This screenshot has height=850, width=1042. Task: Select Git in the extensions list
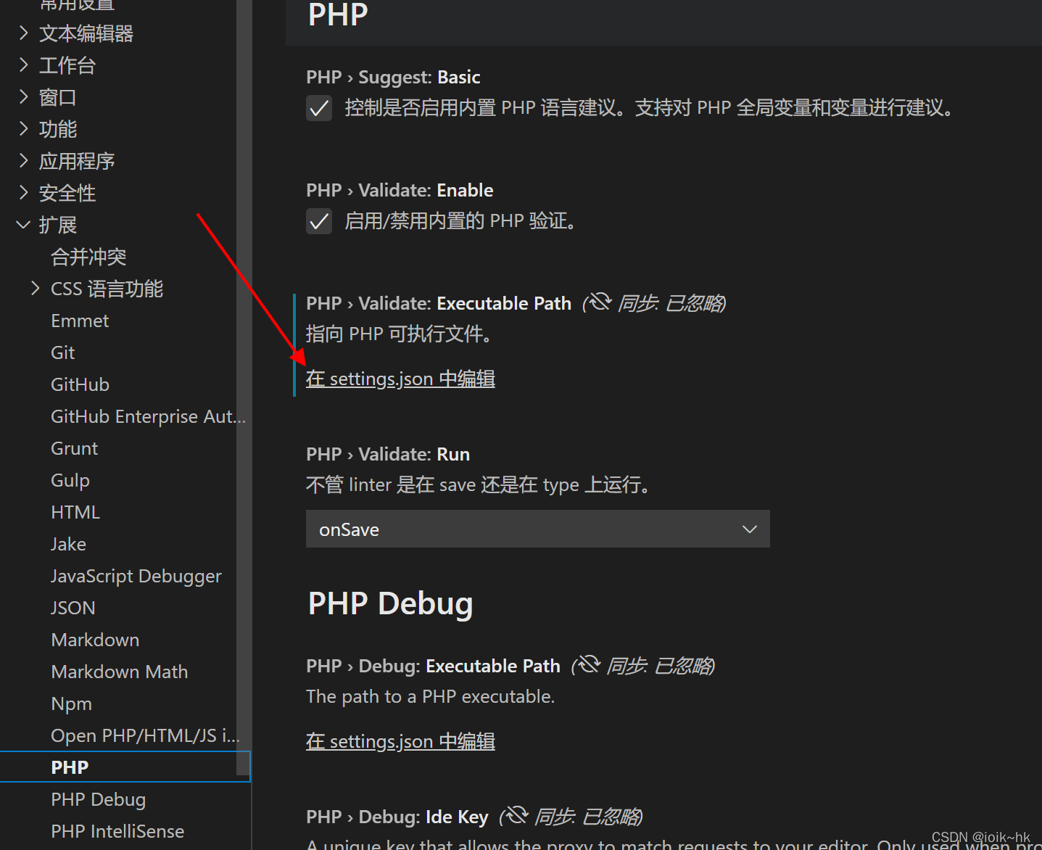[x=63, y=352]
